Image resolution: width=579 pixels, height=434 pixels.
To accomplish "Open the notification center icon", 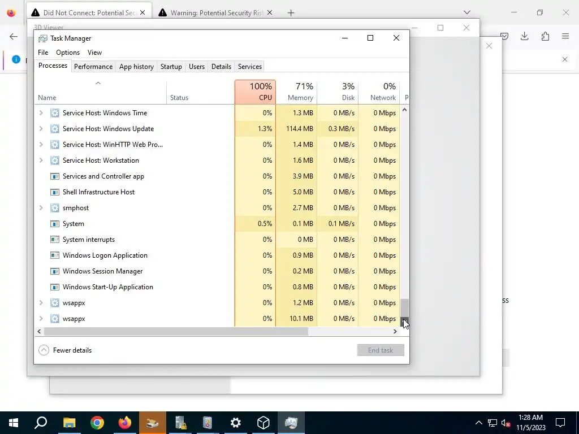I will point(560,423).
